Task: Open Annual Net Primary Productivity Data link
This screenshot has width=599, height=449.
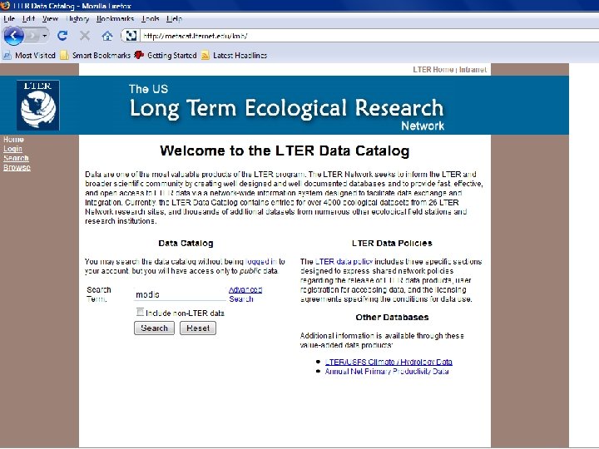Action: pyautogui.click(x=387, y=371)
